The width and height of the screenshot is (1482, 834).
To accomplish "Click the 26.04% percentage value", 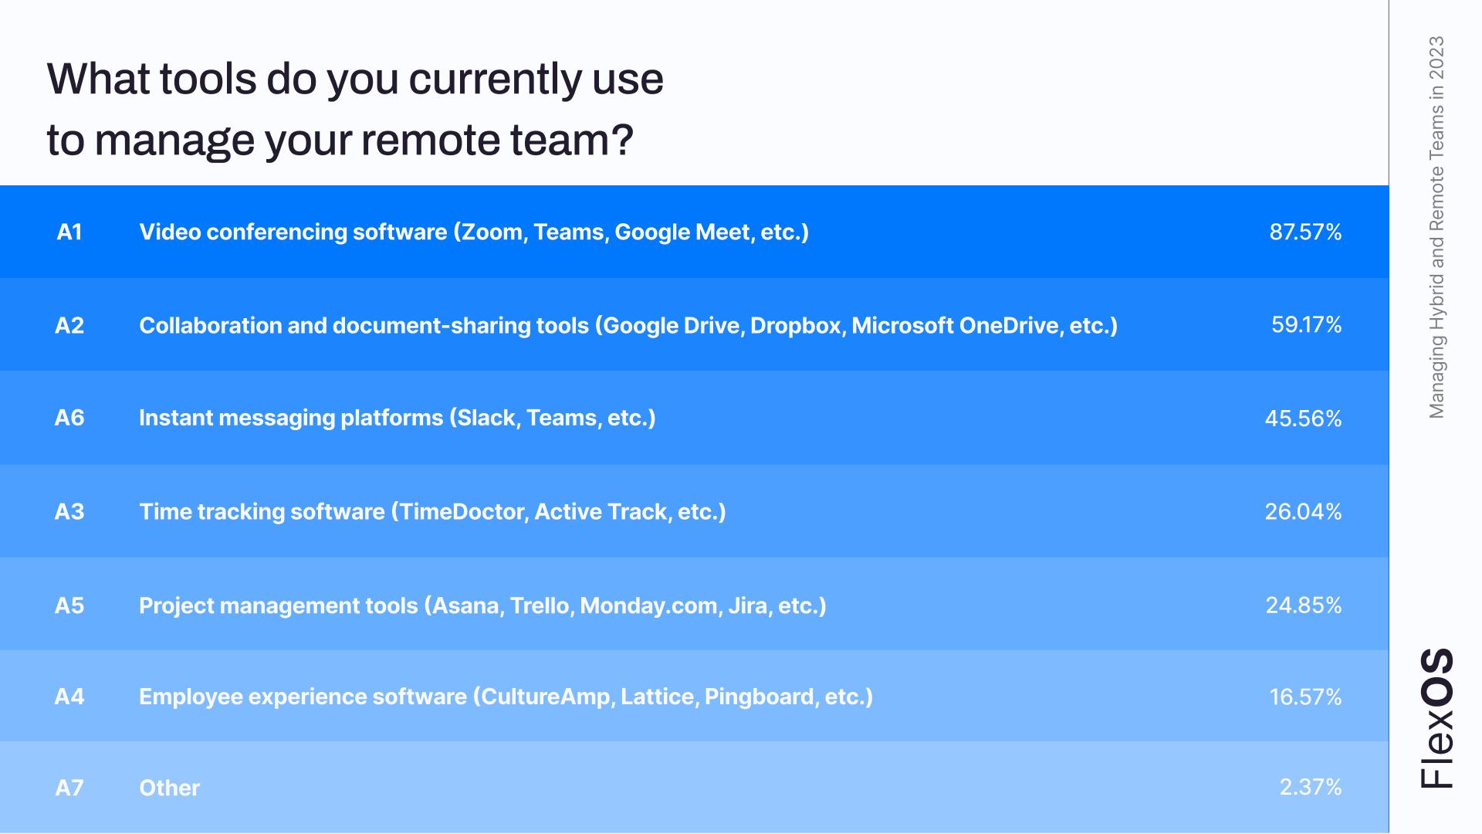I will [x=1303, y=511].
